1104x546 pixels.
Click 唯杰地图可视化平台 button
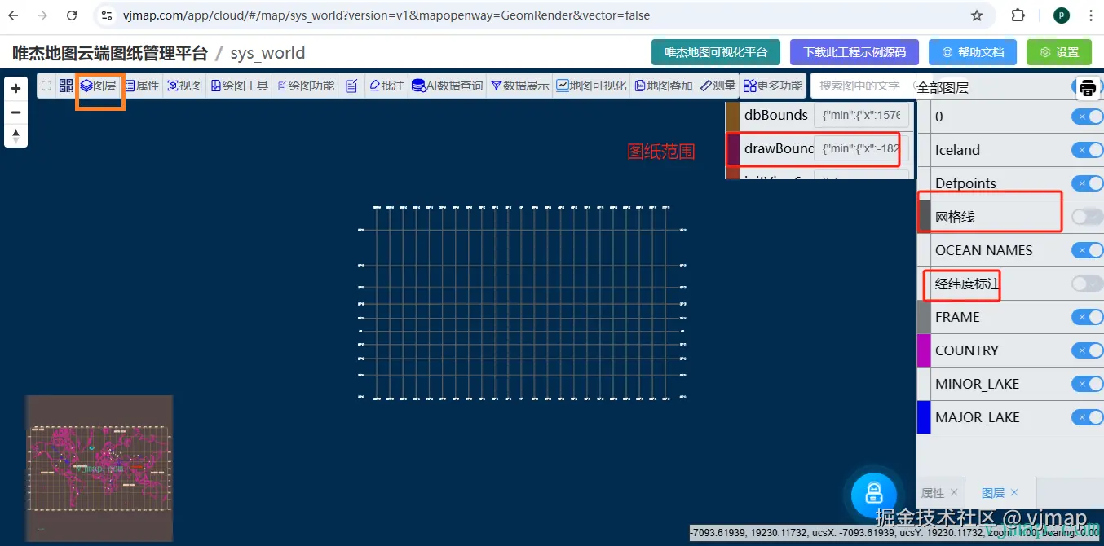coord(716,52)
